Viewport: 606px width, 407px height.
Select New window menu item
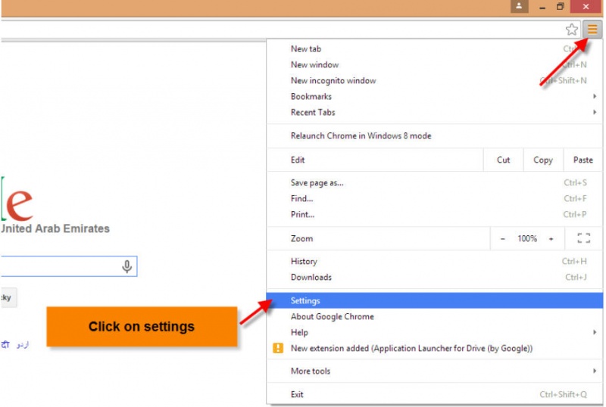tap(434, 65)
